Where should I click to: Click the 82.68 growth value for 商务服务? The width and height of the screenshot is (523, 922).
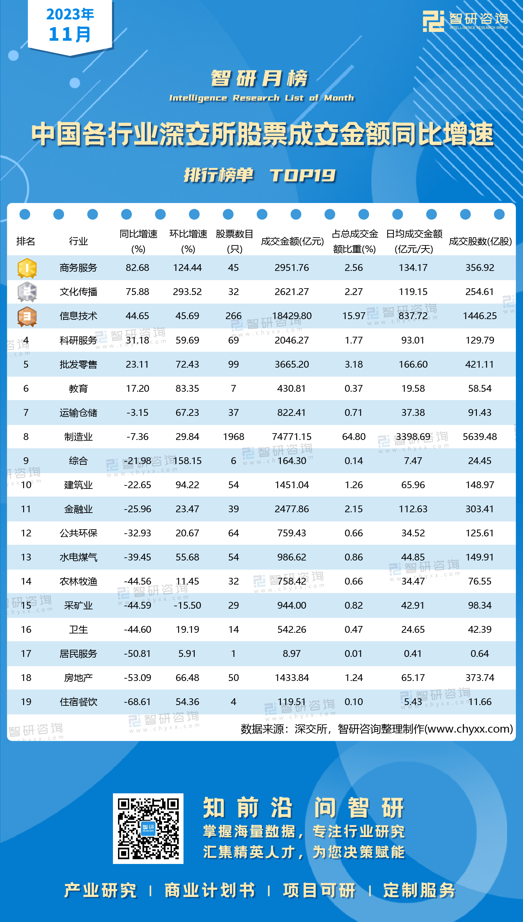[x=138, y=268]
